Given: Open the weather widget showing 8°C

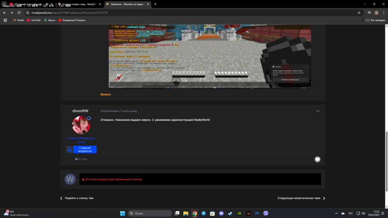Looking at the screenshot, I should [17, 213].
